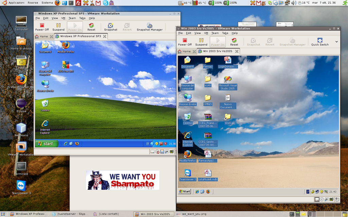
Task: Open NetBeans on the Linux desktop
Action: [x=21, y=130]
